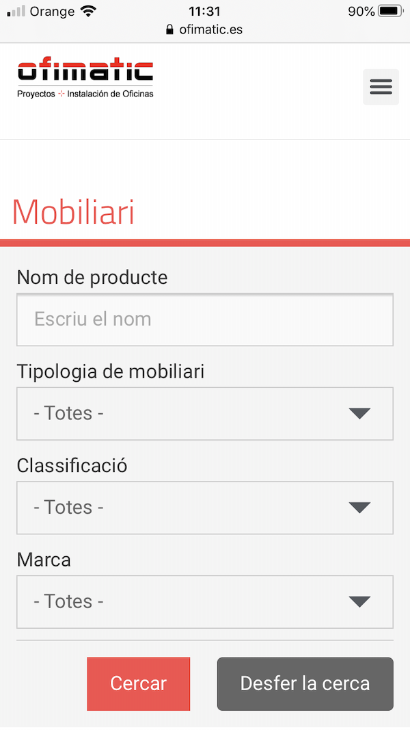Expand the Marca dropdown list
The height and width of the screenshot is (730, 410).
point(205,601)
